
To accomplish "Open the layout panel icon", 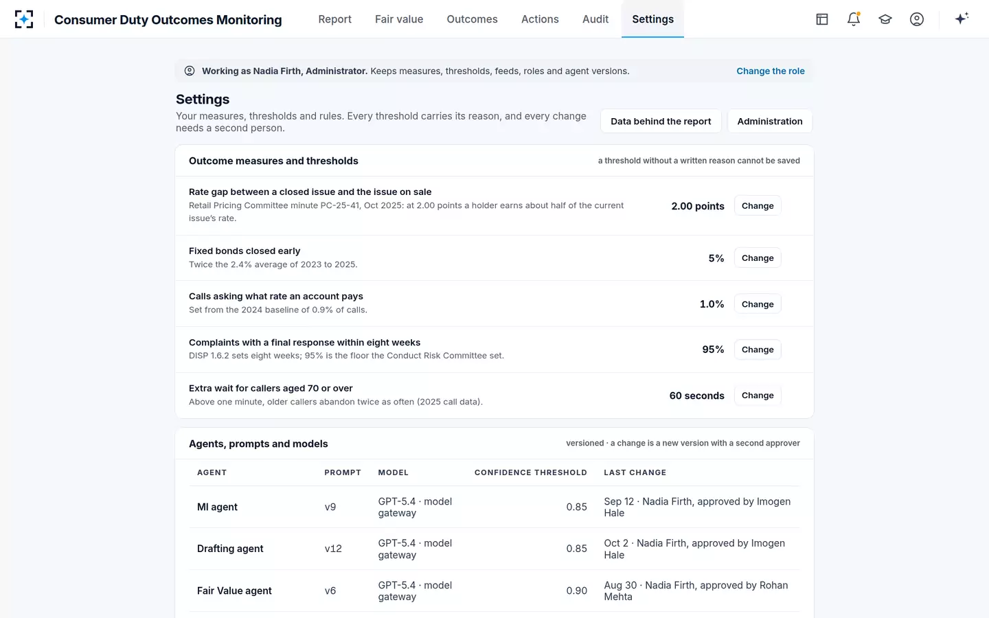I will tap(822, 19).
